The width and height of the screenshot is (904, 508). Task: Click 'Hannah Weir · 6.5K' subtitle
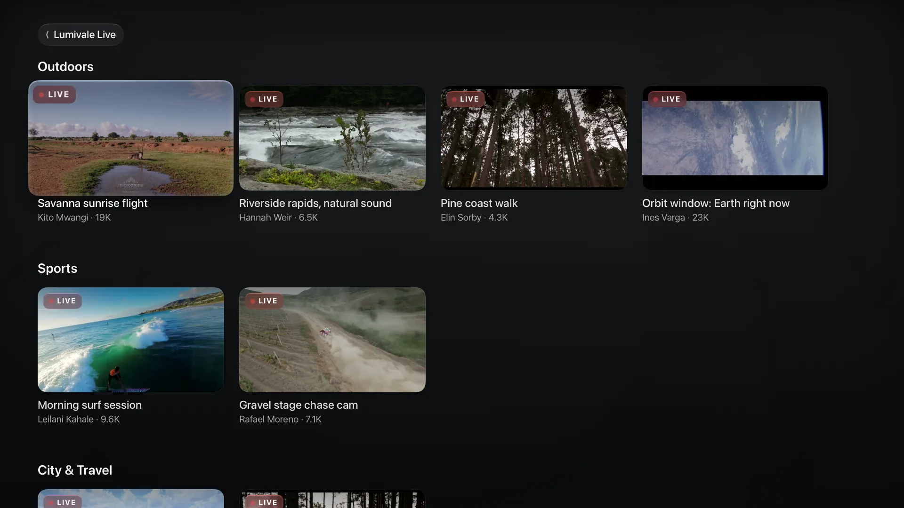pyautogui.click(x=278, y=217)
